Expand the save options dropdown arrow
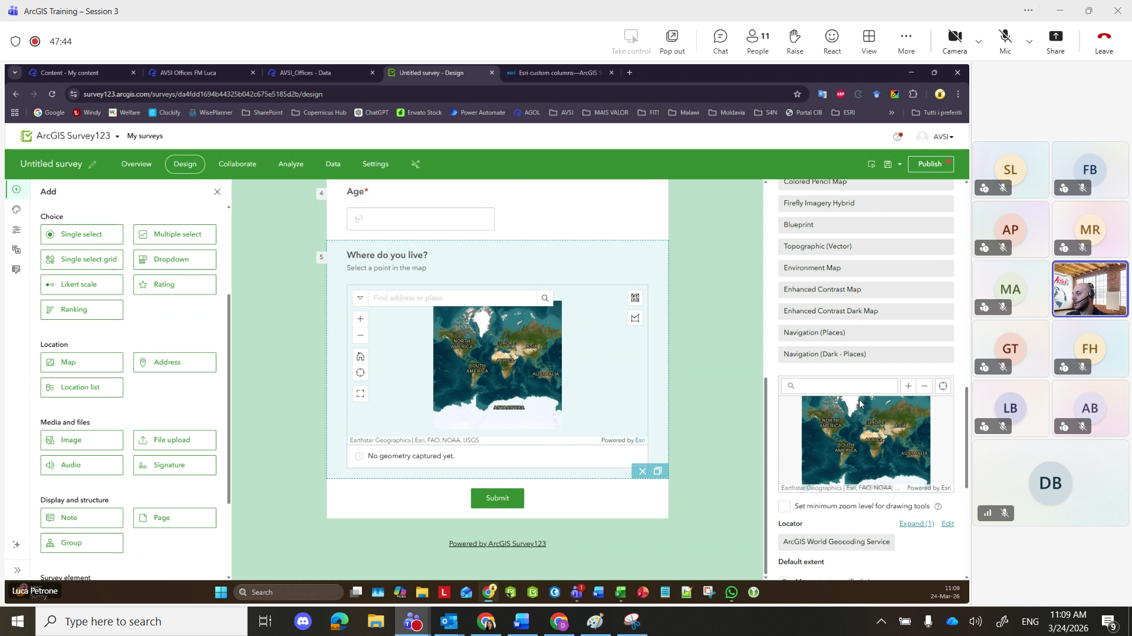 (900, 164)
